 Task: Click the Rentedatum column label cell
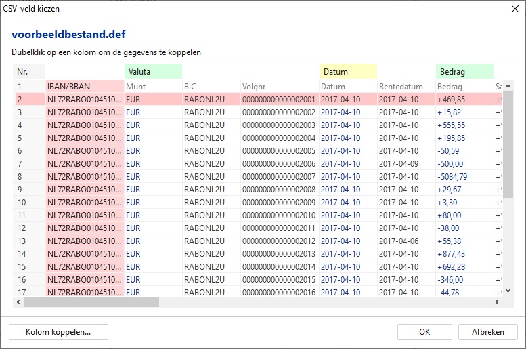pyautogui.click(x=406, y=87)
